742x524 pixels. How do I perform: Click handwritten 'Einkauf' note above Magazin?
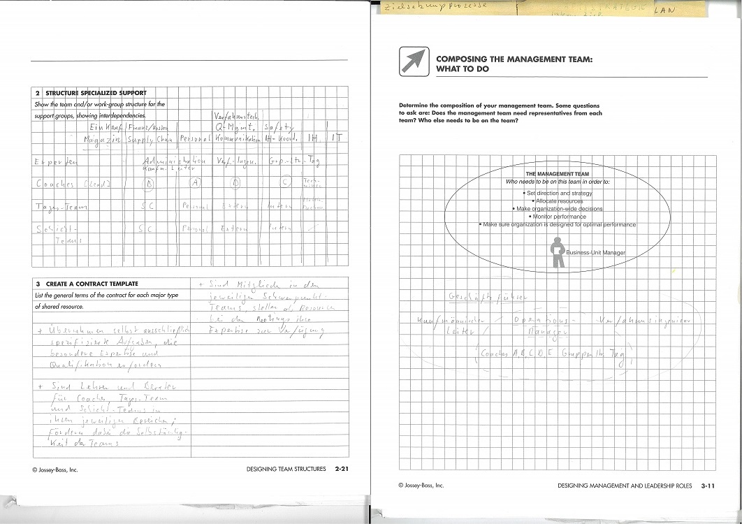pos(105,127)
